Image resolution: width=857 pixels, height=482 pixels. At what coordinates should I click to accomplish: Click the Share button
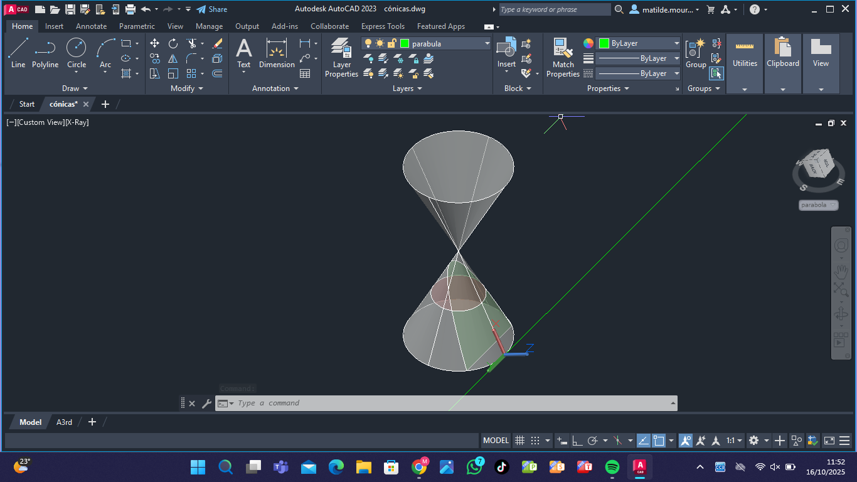pos(212,9)
